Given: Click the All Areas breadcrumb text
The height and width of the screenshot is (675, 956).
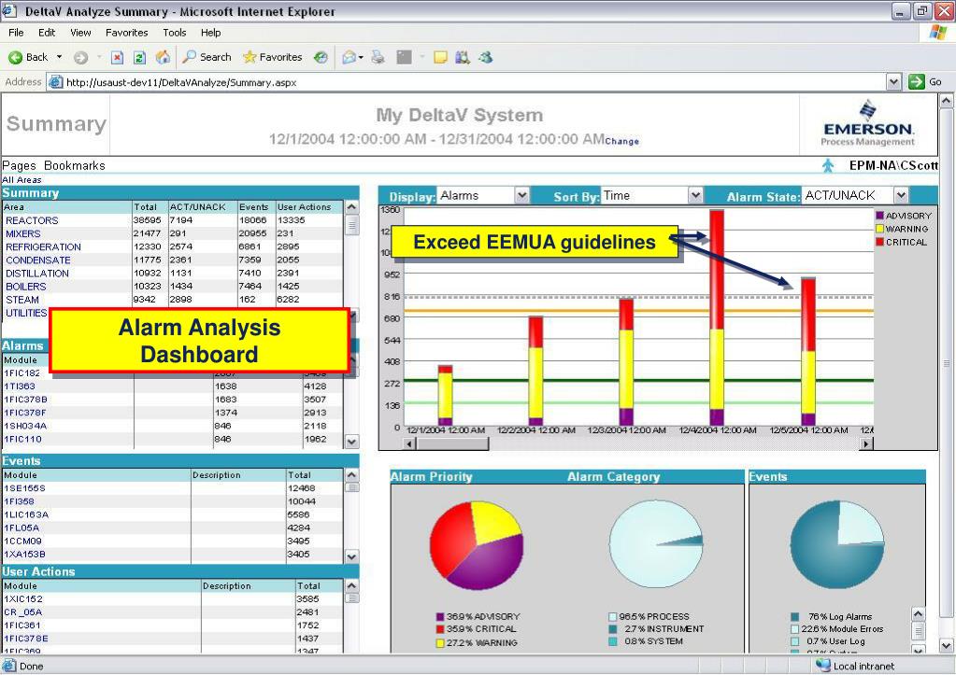Looking at the screenshot, I should click(21, 179).
